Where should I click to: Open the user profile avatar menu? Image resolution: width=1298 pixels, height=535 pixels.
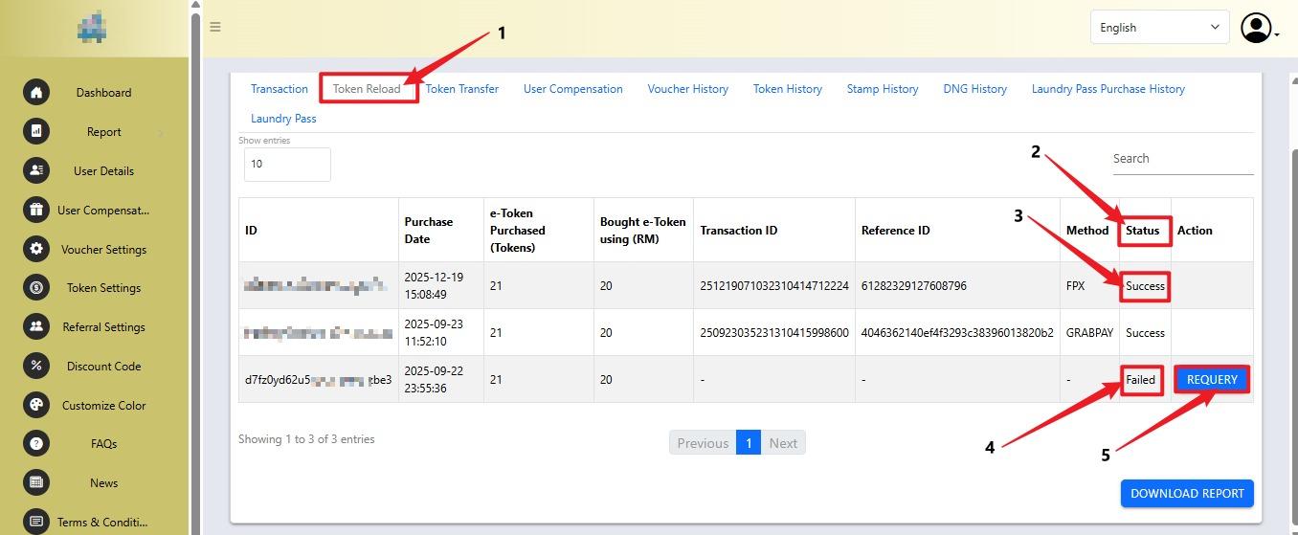pos(1259,28)
